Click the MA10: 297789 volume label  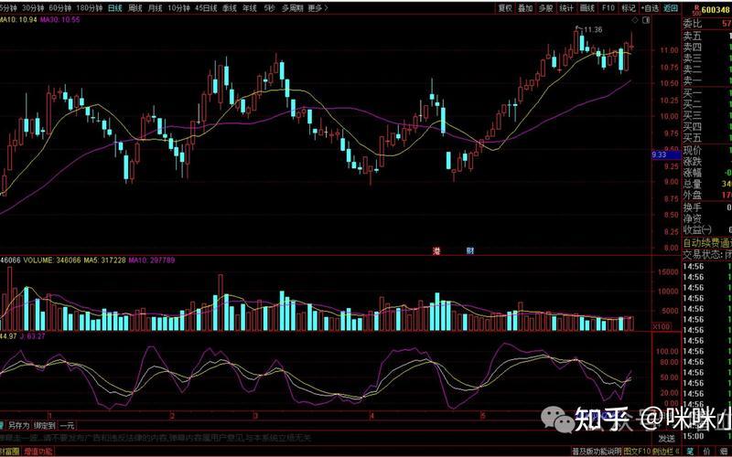(x=152, y=260)
